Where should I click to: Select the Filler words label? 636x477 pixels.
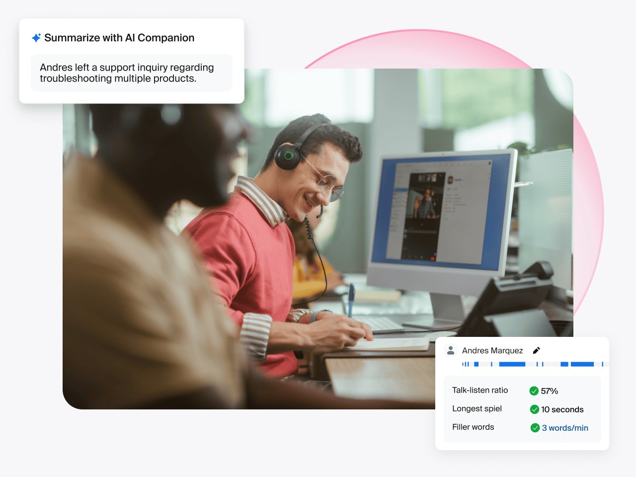point(473,427)
